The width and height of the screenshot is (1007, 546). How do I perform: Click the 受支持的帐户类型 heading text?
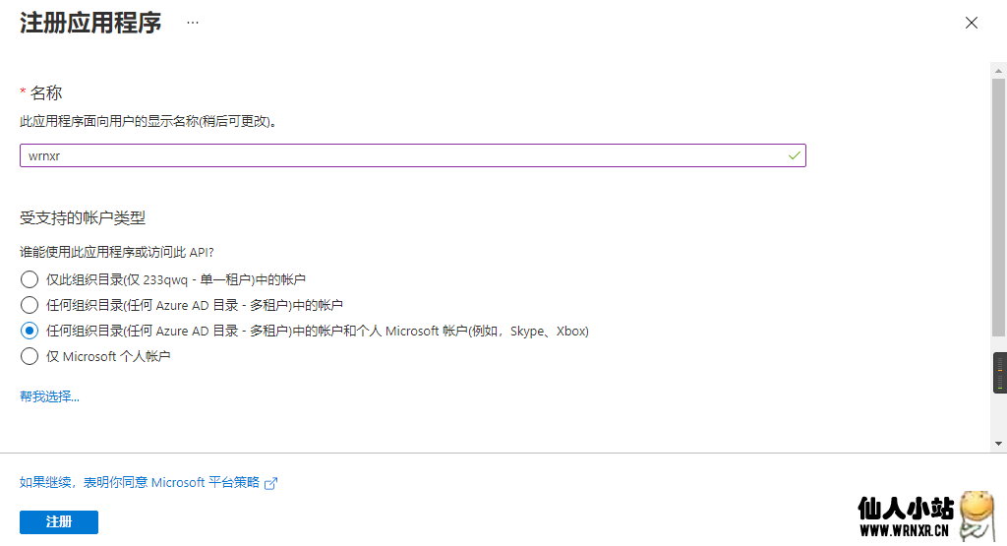(83, 217)
